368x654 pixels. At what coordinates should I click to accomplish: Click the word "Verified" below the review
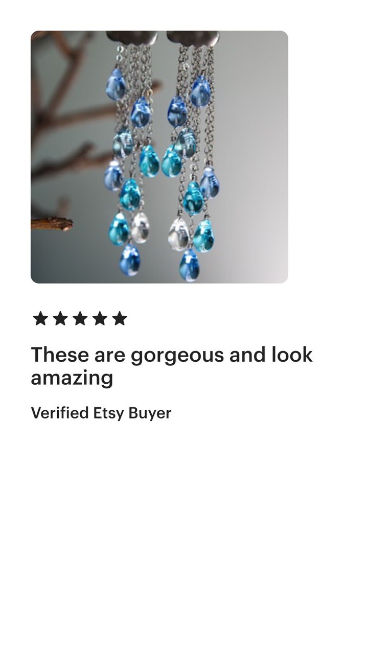coord(60,413)
